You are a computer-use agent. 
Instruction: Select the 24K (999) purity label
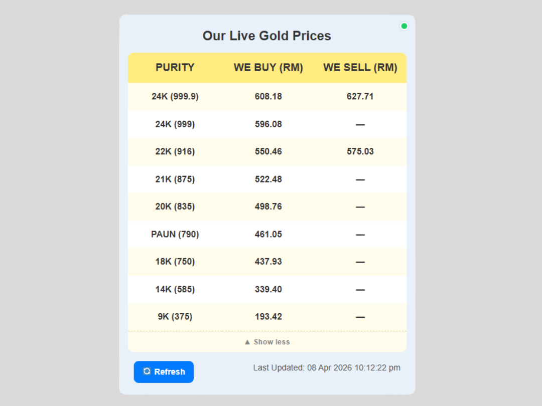(175, 124)
